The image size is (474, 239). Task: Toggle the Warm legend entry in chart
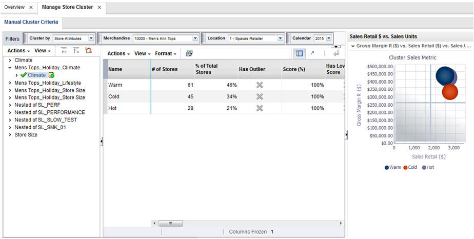[392, 167]
